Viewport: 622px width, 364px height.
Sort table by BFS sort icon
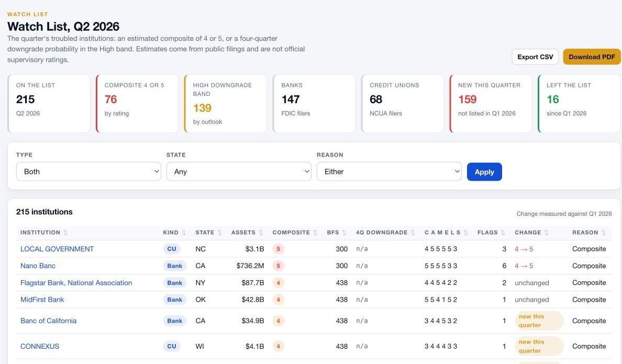(x=344, y=233)
